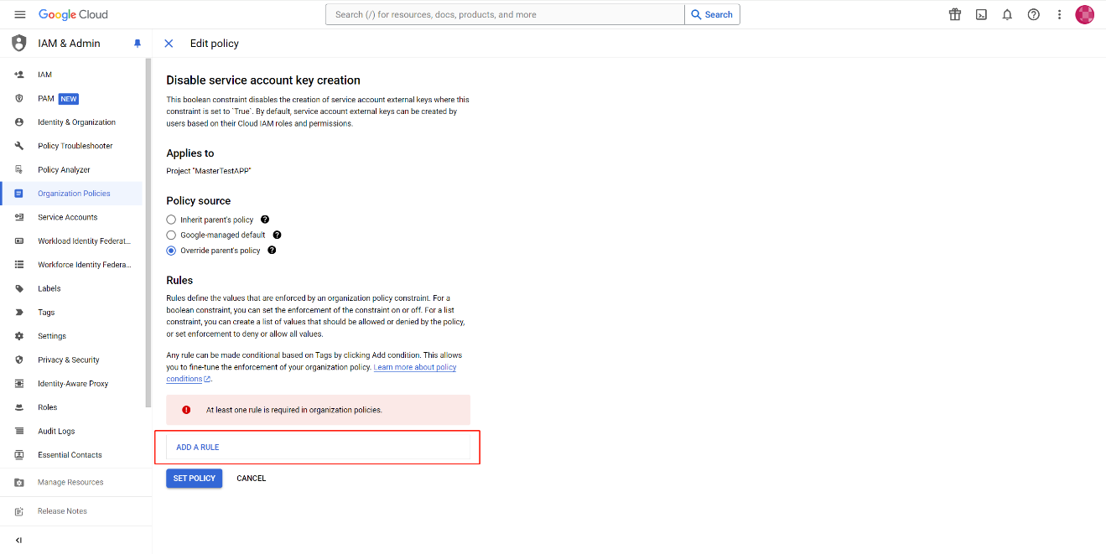Unpin IAM & Admin from navigation
This screenshot has width=1106, height=554.
(x=138, y=43)
